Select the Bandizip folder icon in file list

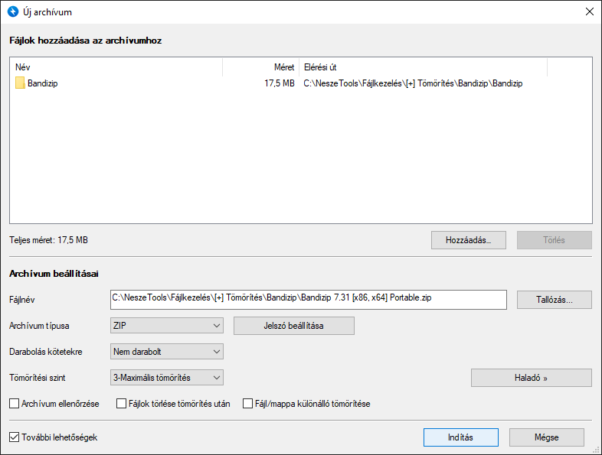[x=20, y=83]
